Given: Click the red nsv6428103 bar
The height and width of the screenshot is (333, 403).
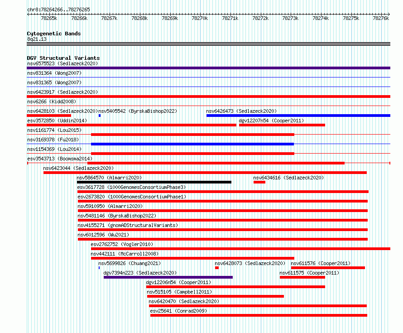Looking at the screenshot, I should (49, 116).
